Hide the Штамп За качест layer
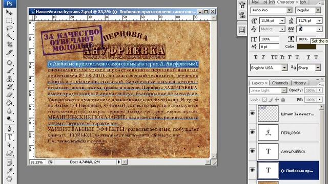Viewport: 328px width, 184px height. tap(253, 113)
